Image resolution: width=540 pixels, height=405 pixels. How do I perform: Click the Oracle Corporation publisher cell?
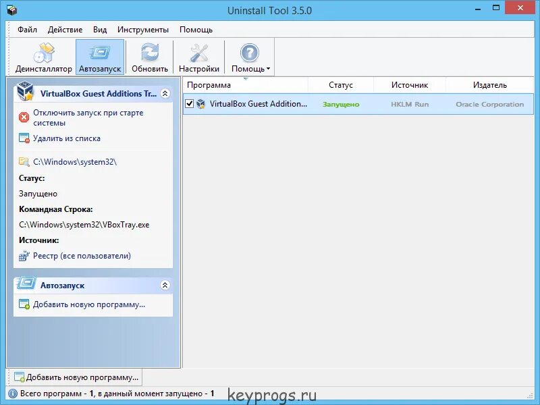tap(490, 104)
